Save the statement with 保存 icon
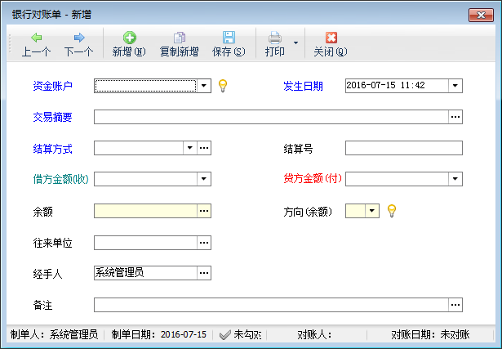502x349 pixels. point(229,38)
